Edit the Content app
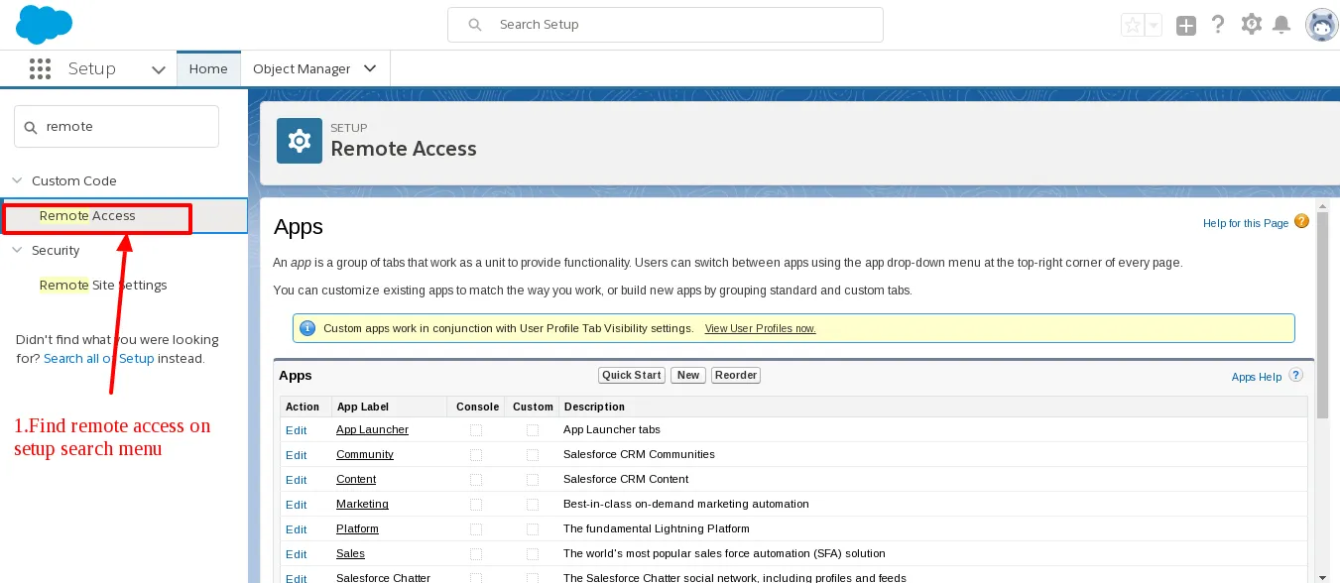Viewport: 1340px width, 583px height. (296, 480)
